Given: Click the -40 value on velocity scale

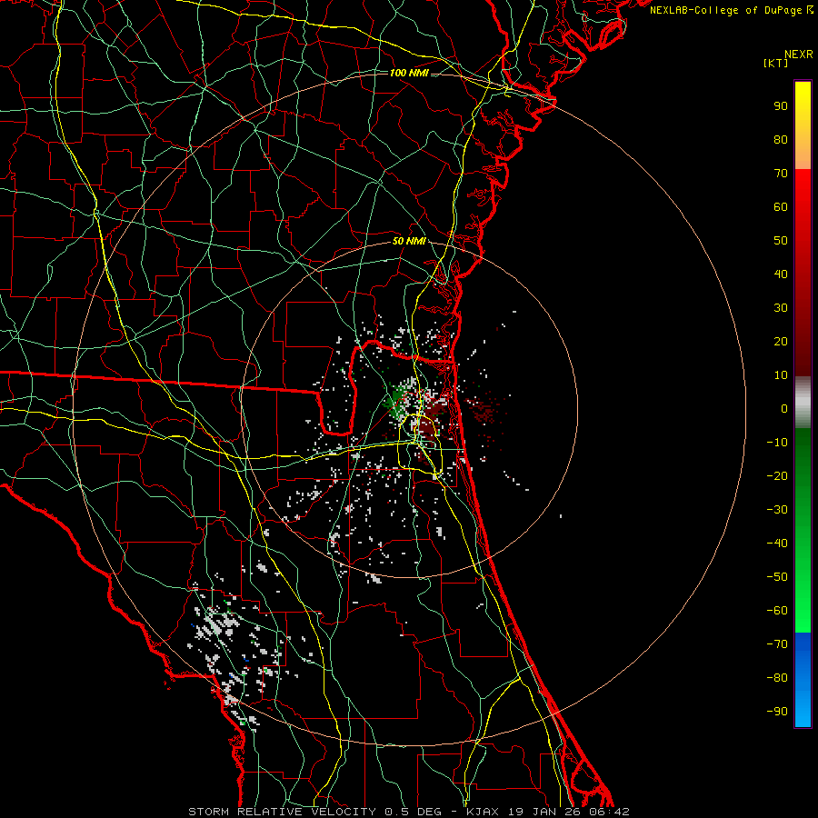Looking at the screenshot, I should tap(777, 544).
